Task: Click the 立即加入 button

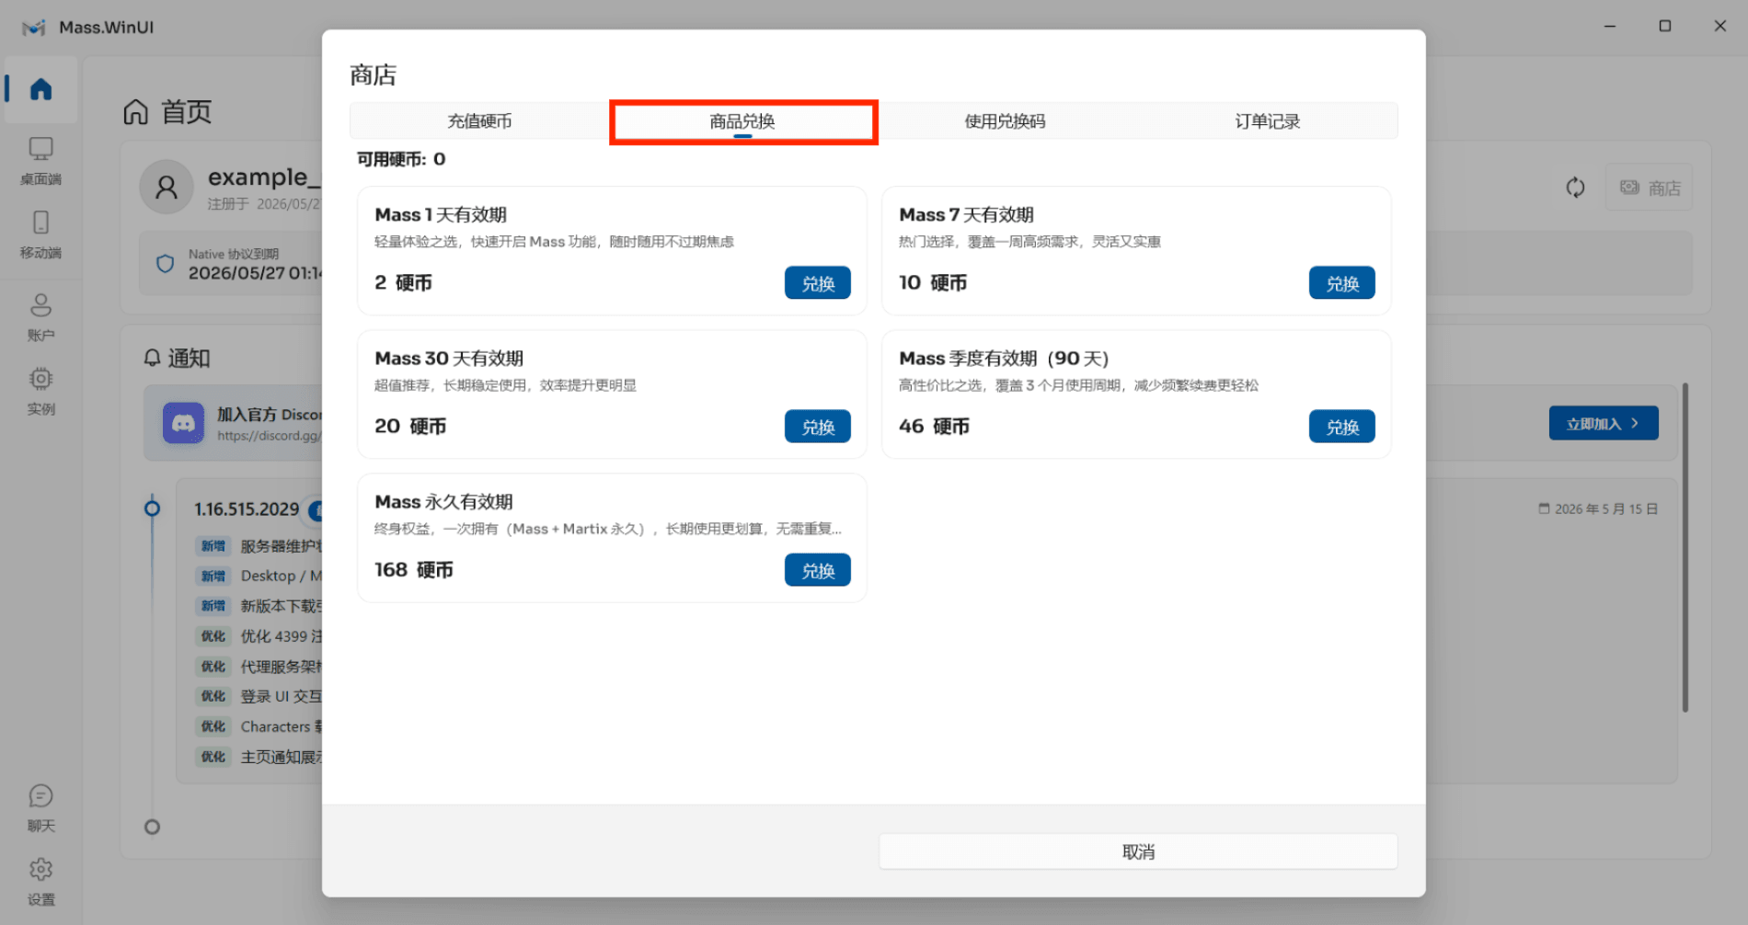Action: click(x=1604, y=423)
